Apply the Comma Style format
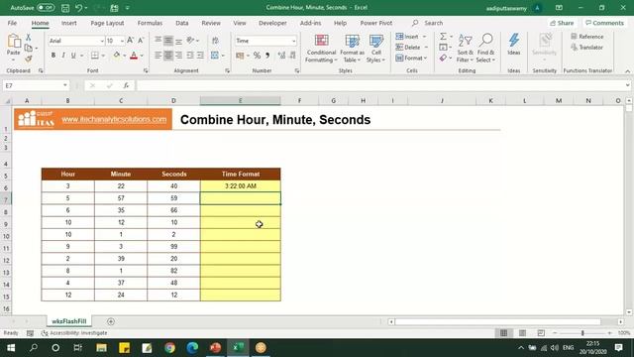634x357 pixels. coord(267,56)
